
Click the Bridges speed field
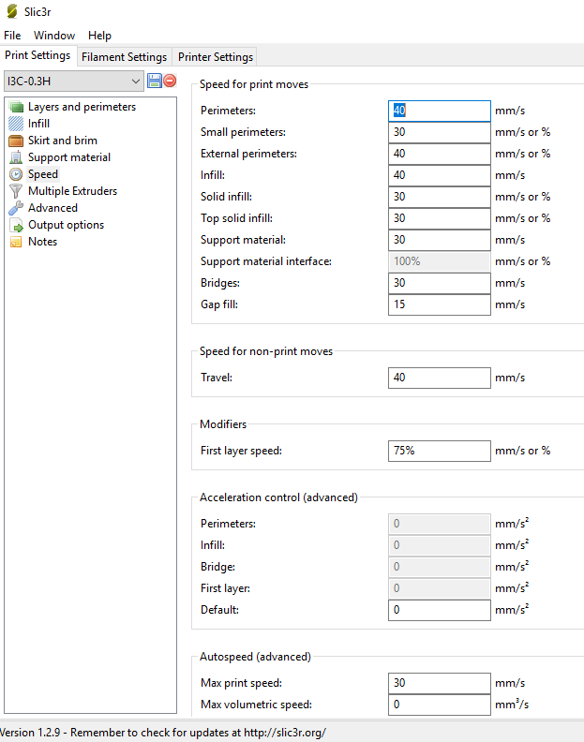440,283
